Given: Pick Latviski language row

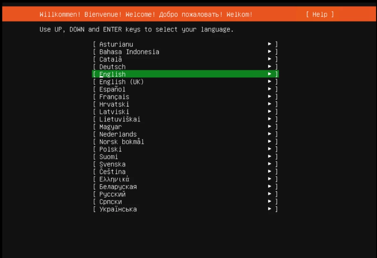Looking at the screenshot, I should click(185, 111).
